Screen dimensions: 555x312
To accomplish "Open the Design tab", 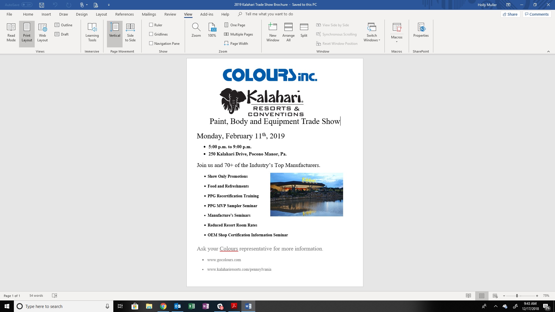I will pos(82,14).
